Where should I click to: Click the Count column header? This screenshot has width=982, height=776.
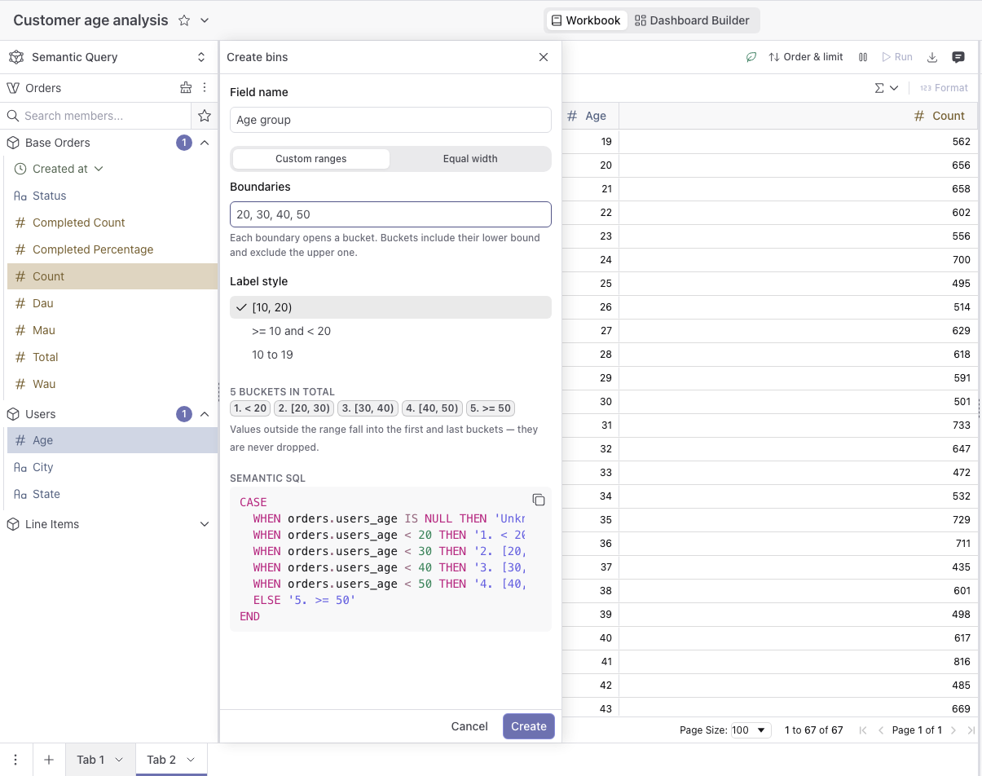point(800,116)
